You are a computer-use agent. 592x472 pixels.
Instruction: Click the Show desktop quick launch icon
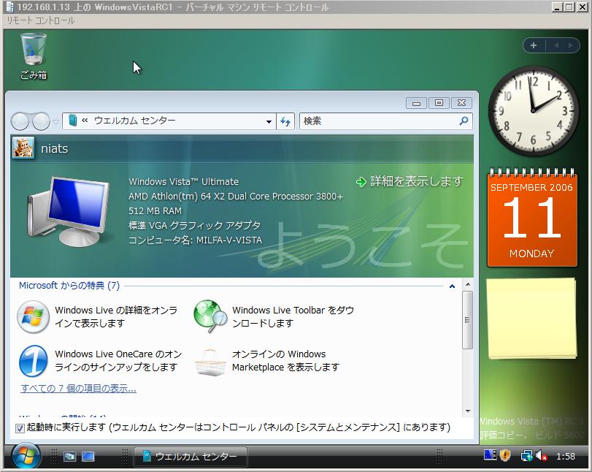coord(88,457)
